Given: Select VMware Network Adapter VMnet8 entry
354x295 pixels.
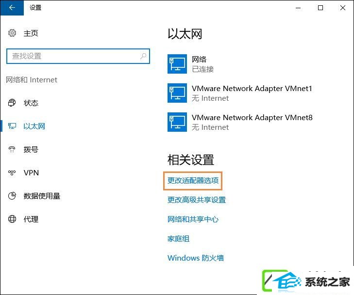Looking at the screenshot, I should pos(240,122).
